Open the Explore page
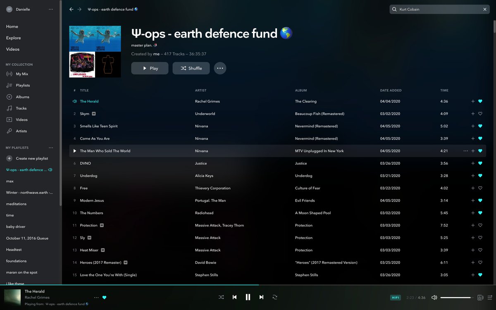This screenshot has height=310, width=496. pos(13,38)
